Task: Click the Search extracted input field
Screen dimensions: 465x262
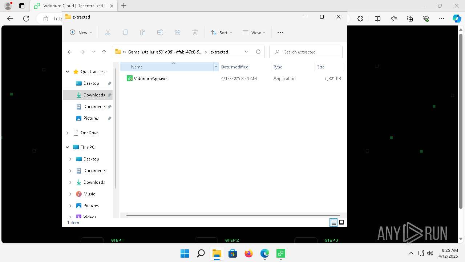Action: tap(306, 52)
